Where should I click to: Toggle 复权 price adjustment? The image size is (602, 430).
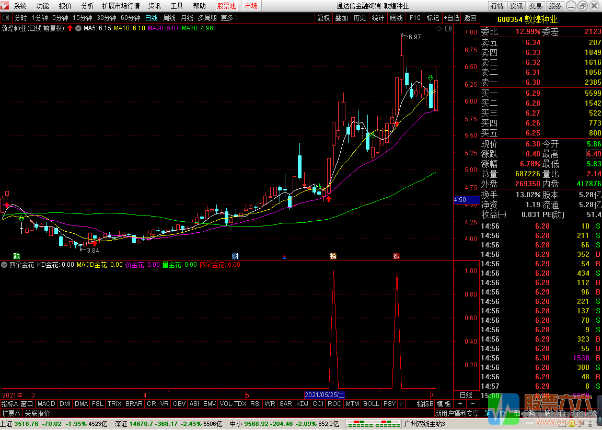[323, 18]
